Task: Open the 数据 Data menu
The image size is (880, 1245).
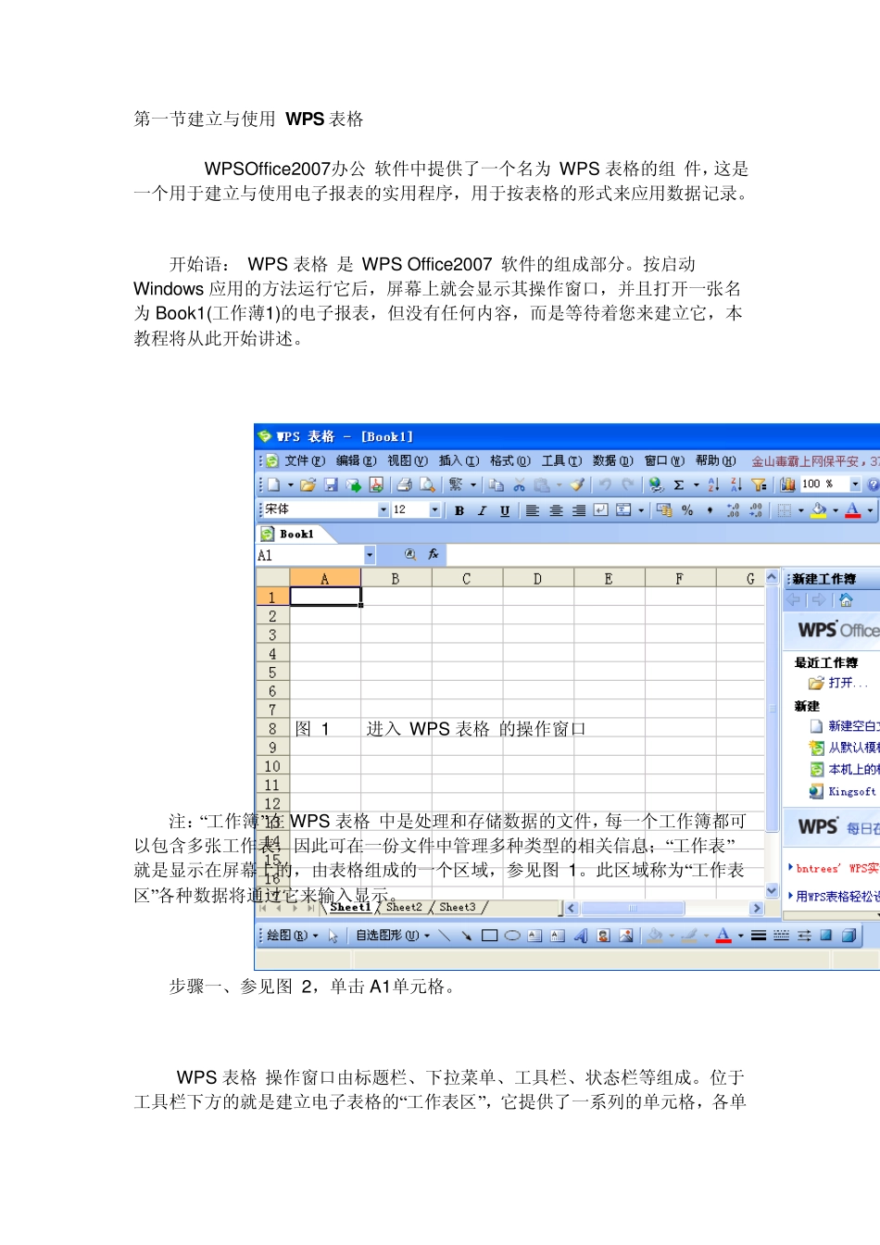Action: click(x=613, y=460)
